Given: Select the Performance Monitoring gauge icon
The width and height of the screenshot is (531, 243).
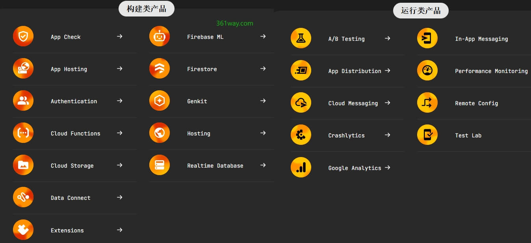Looking at the screenshot, I should [x=427, y=70].
